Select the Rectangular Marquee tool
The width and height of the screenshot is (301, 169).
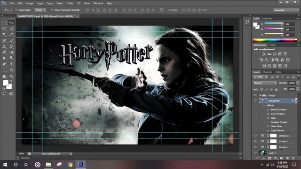click(x=4, y=23)
